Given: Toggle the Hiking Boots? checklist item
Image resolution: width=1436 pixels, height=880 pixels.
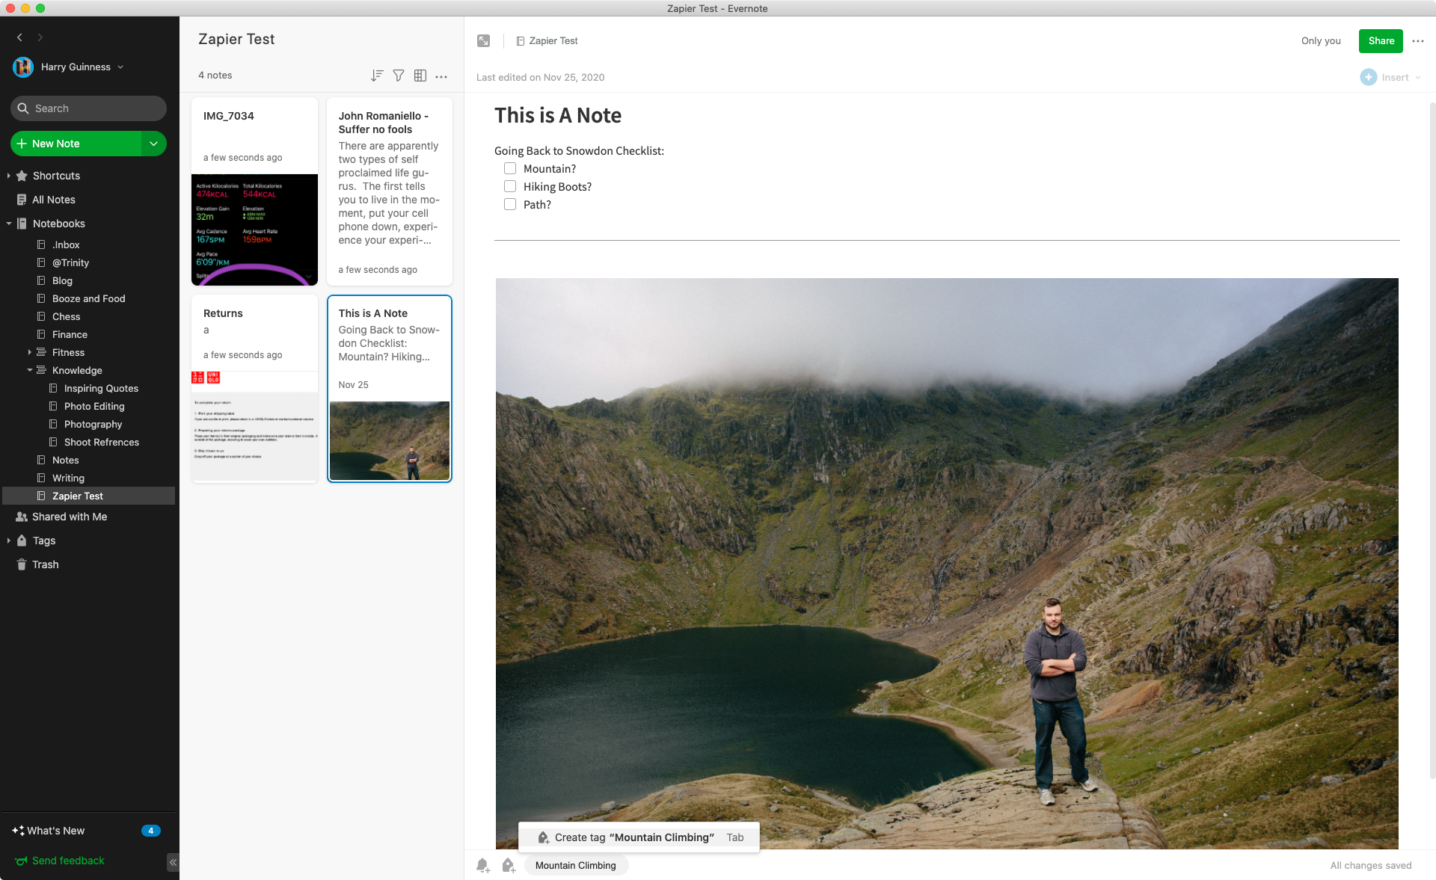Looking at the screenshot, I should (x=509, y=187).
